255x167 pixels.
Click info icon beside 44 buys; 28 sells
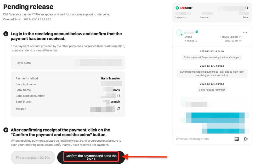pos(240,37)
